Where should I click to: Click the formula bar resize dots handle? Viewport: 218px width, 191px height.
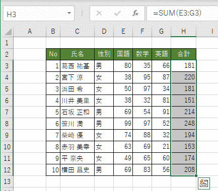coord(82,13)
